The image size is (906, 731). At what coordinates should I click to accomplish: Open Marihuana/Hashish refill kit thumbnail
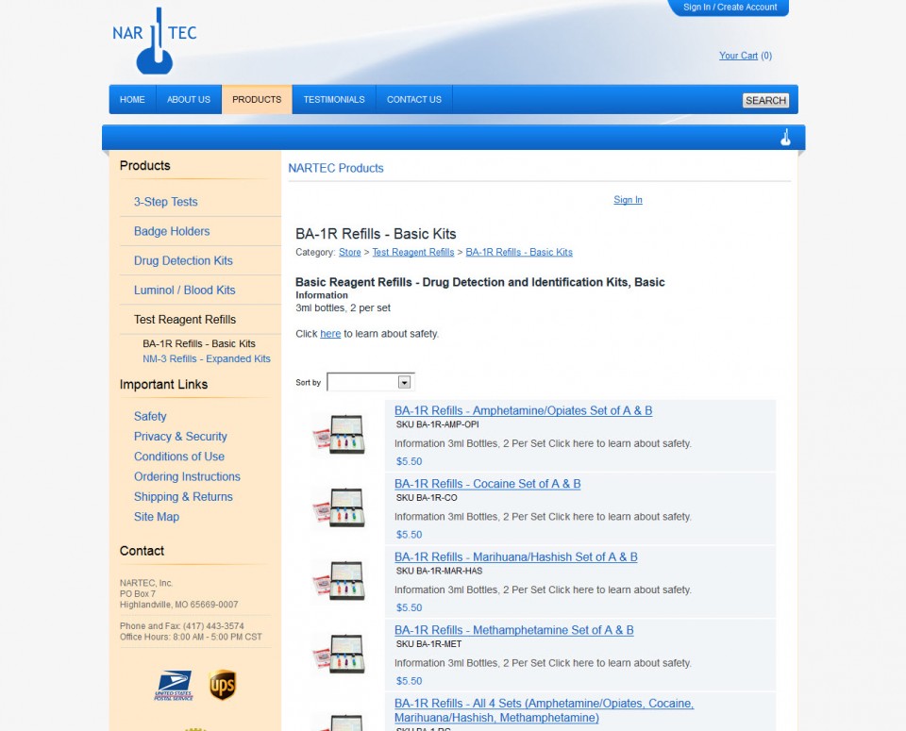click(x=340, y=581)
